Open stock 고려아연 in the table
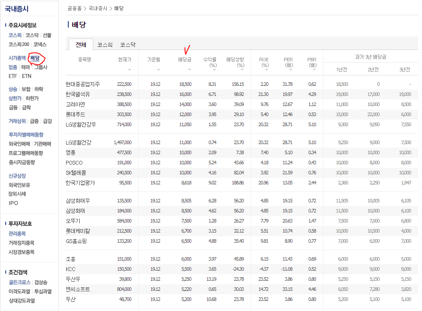Viewport: 422px width, 311px height. tap(75, 105)
